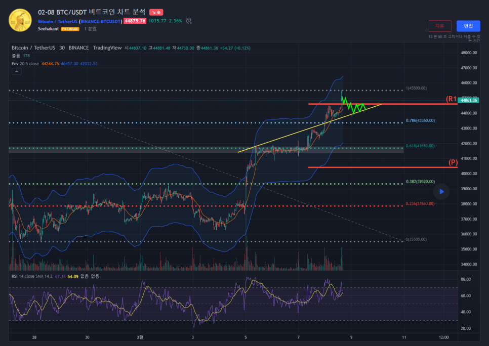Screen dimensions: 489x346
Task: Open the Seohakant author profile name
Action: (x=49, y=29)
